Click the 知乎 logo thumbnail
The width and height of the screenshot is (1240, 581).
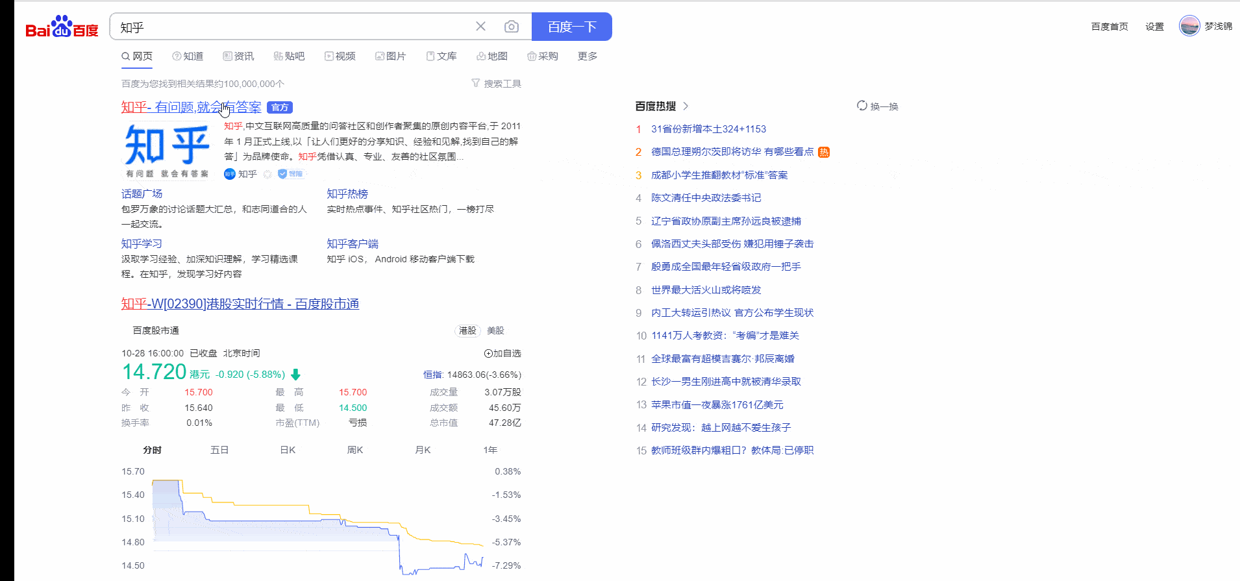tap(167, 151)
